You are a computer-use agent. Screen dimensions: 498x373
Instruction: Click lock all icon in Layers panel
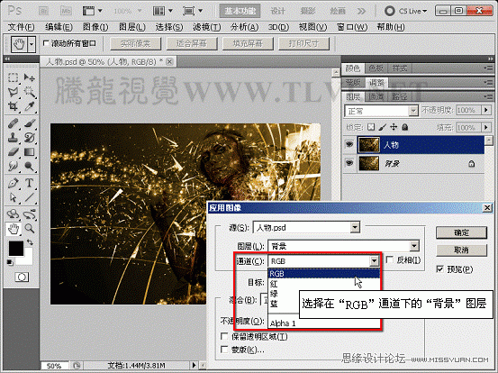[404, 127]
